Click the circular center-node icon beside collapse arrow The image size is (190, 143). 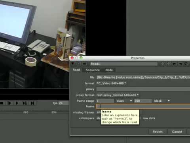tap(78, 64)
